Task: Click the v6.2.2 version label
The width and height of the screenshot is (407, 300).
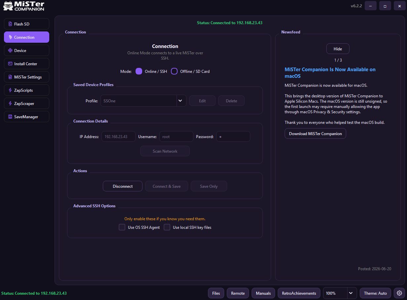Action: tap(356, 6)
